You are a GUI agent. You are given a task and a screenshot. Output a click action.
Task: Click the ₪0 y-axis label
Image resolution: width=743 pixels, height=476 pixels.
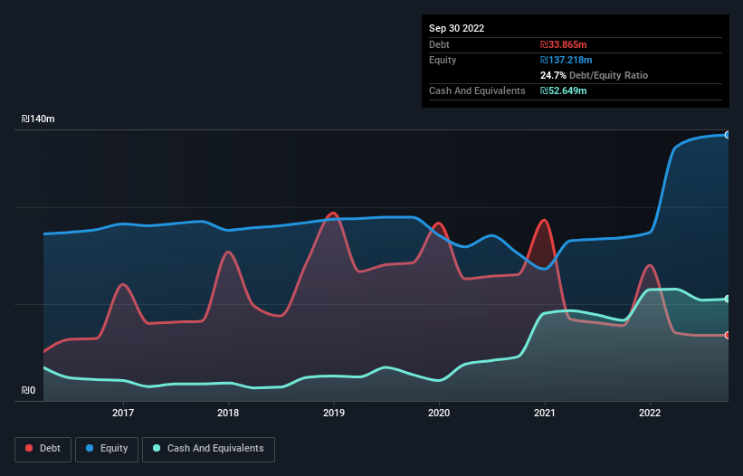click(28, 390)
